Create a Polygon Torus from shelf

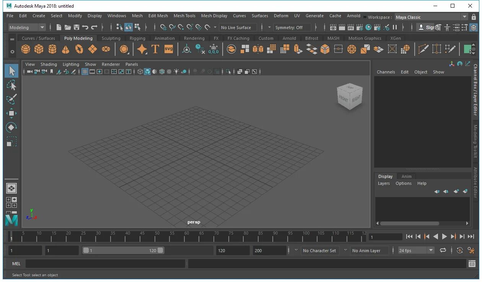[x=79, y=49]
